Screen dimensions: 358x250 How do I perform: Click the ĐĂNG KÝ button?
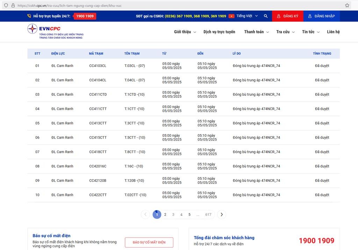(x=287, y=16)
